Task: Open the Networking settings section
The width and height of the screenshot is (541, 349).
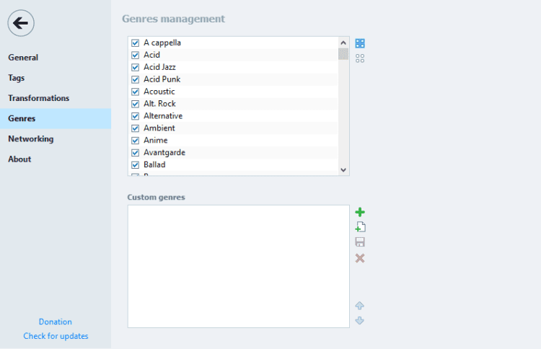Action: point(31,138)
